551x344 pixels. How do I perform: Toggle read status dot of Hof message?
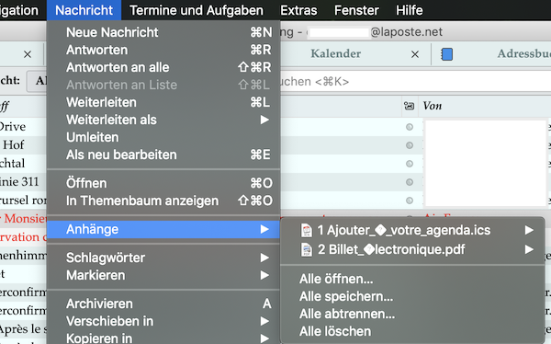coord(410,145)
